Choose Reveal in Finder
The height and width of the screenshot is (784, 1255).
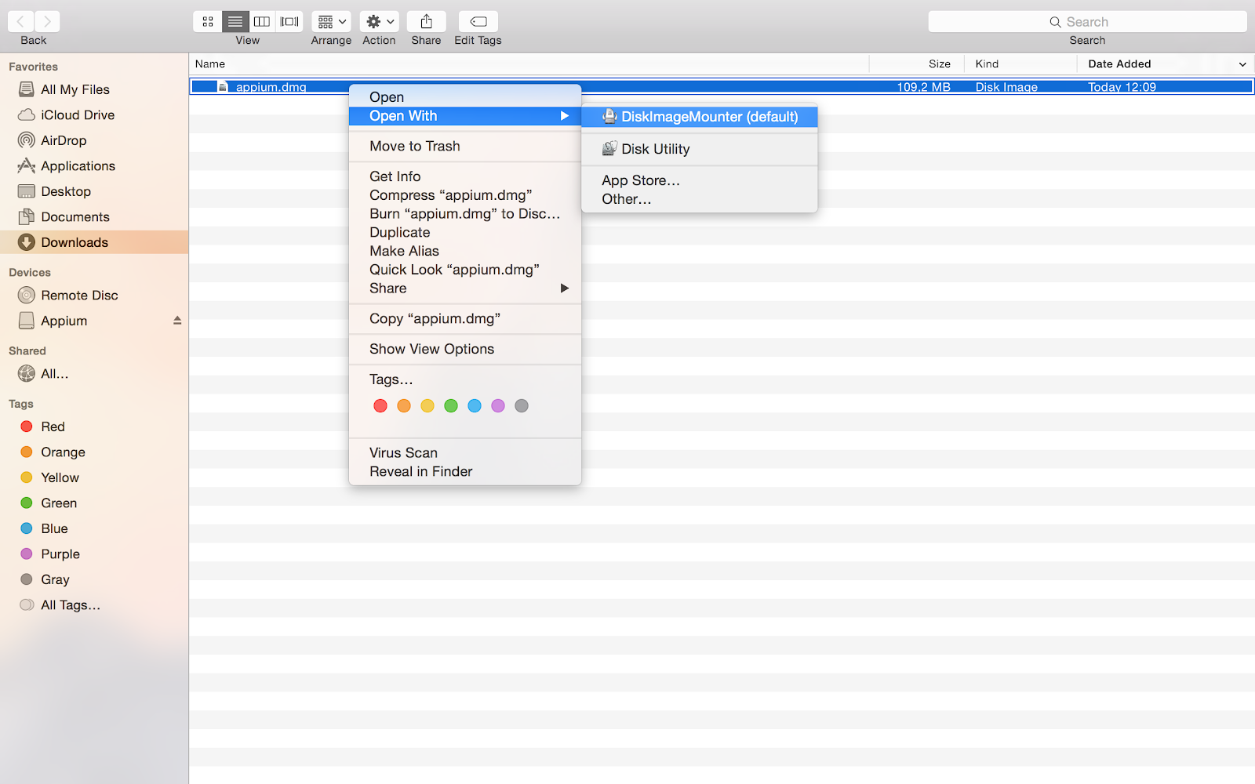coord(465,472)
